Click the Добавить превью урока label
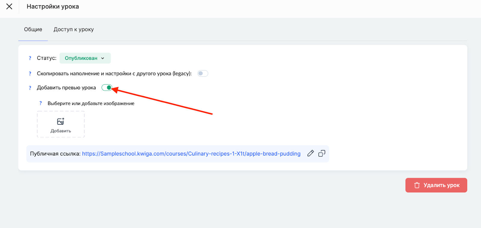This screenshot has width=481, height=228. click(x=66, y=88)
